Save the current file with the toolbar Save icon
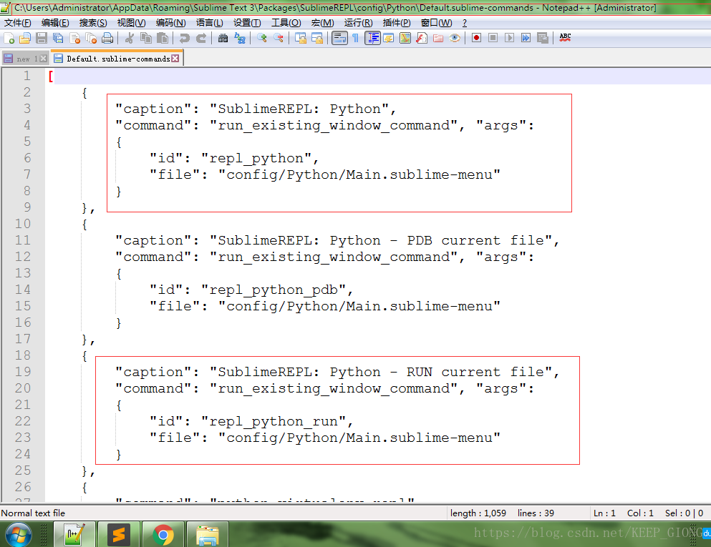Screen dimensions: 711x547 [x=42, y=38]
